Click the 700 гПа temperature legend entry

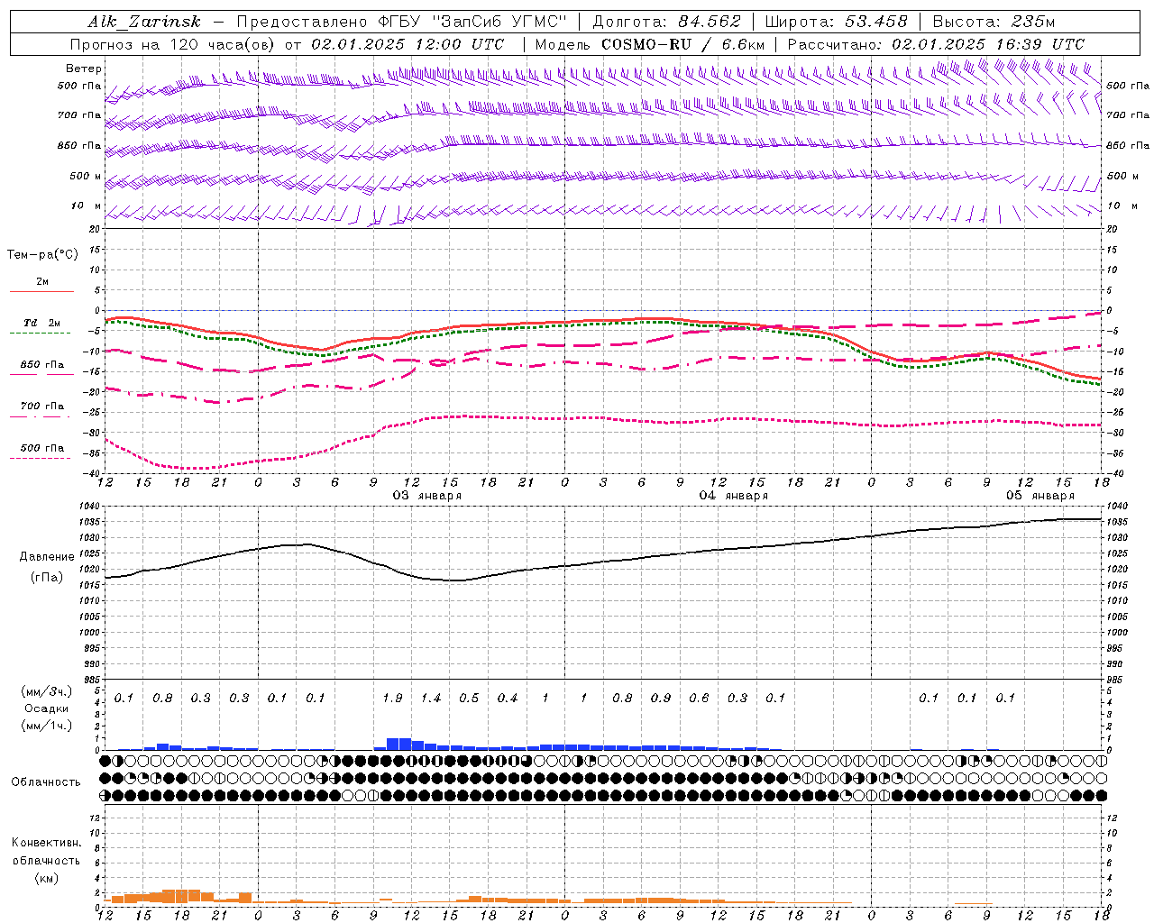(41, 406)
